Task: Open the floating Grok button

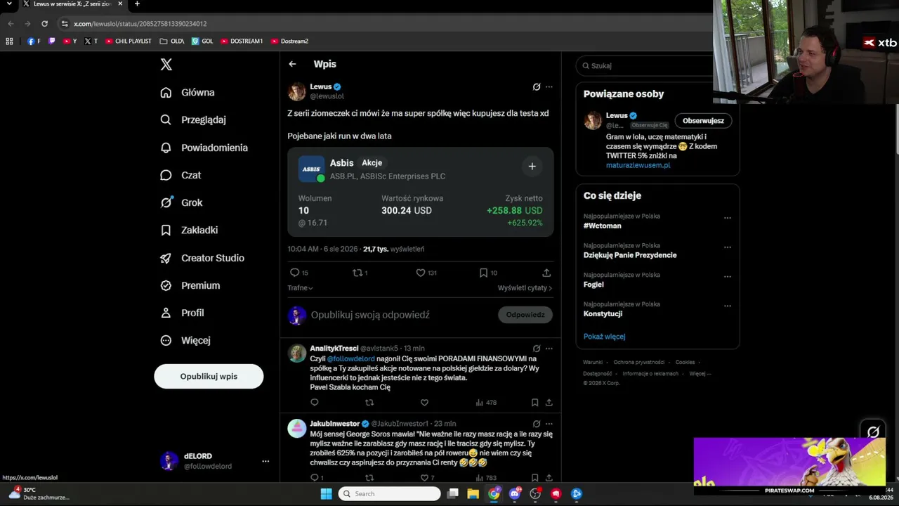Action: [x=873, y=432]
